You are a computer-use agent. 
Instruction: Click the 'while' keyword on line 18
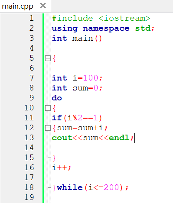(x=70, y=187)
